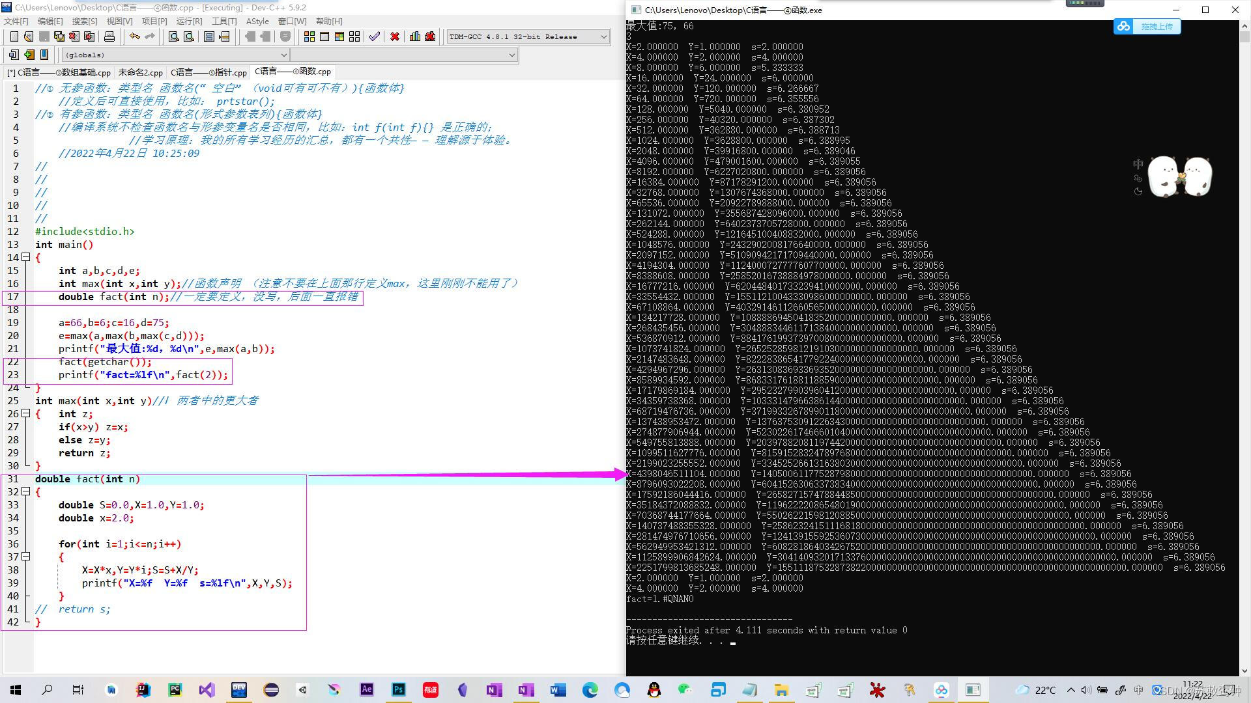Collapse the main function fold marker at line 14
Image resolution: width=1251 pixels, height=703 pixels.
pos(26,257)
